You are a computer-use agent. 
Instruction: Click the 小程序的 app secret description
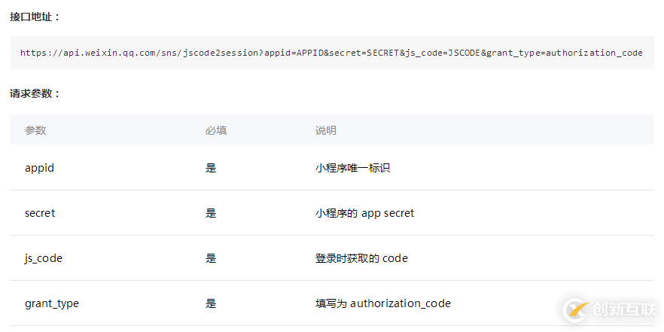pos(364,213)
